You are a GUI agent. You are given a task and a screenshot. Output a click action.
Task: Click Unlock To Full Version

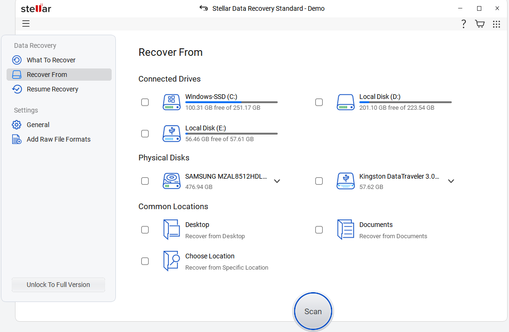(x=58, y=285)
